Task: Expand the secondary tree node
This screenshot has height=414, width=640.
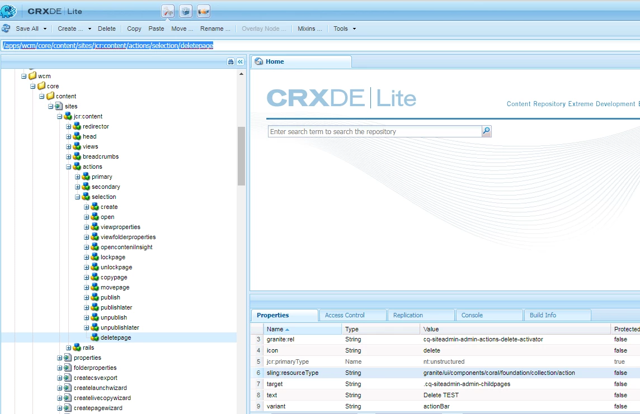Action: coord(78,187)
